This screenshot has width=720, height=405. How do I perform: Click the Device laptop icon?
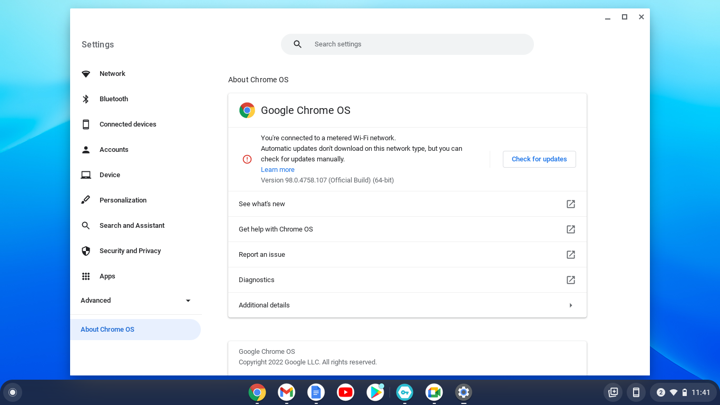(86, 175)
